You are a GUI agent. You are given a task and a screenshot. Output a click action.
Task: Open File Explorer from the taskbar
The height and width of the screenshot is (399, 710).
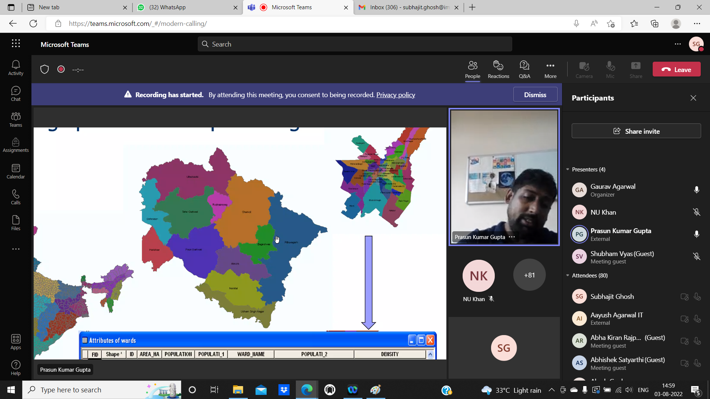pyautogui.click(x=238, y=390)
